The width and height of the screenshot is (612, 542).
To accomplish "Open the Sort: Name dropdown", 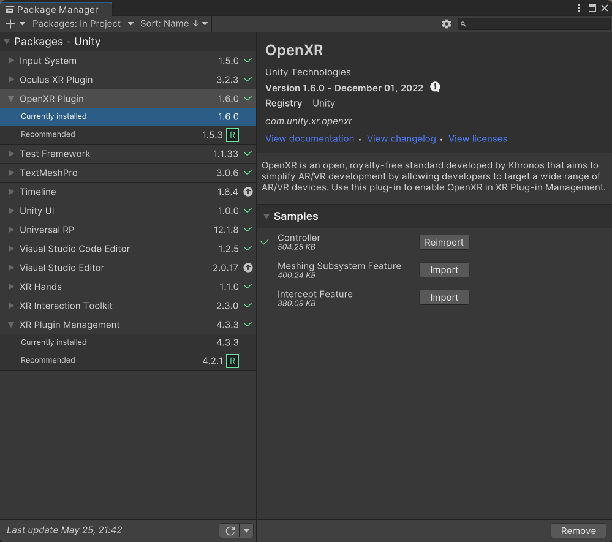I will point(173,23).
